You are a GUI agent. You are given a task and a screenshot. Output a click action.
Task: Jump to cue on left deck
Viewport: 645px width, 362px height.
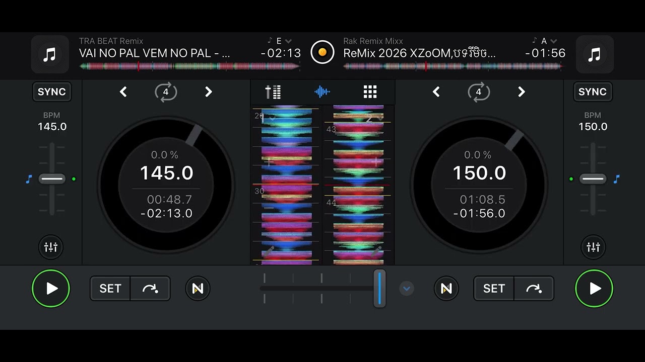(x=150, y=289)
